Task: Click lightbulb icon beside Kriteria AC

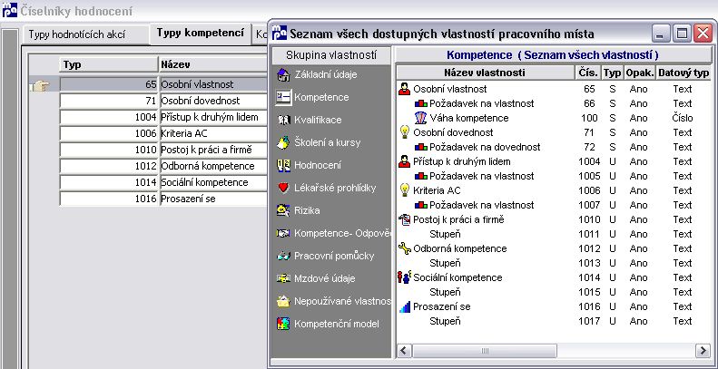Action: 404,190
